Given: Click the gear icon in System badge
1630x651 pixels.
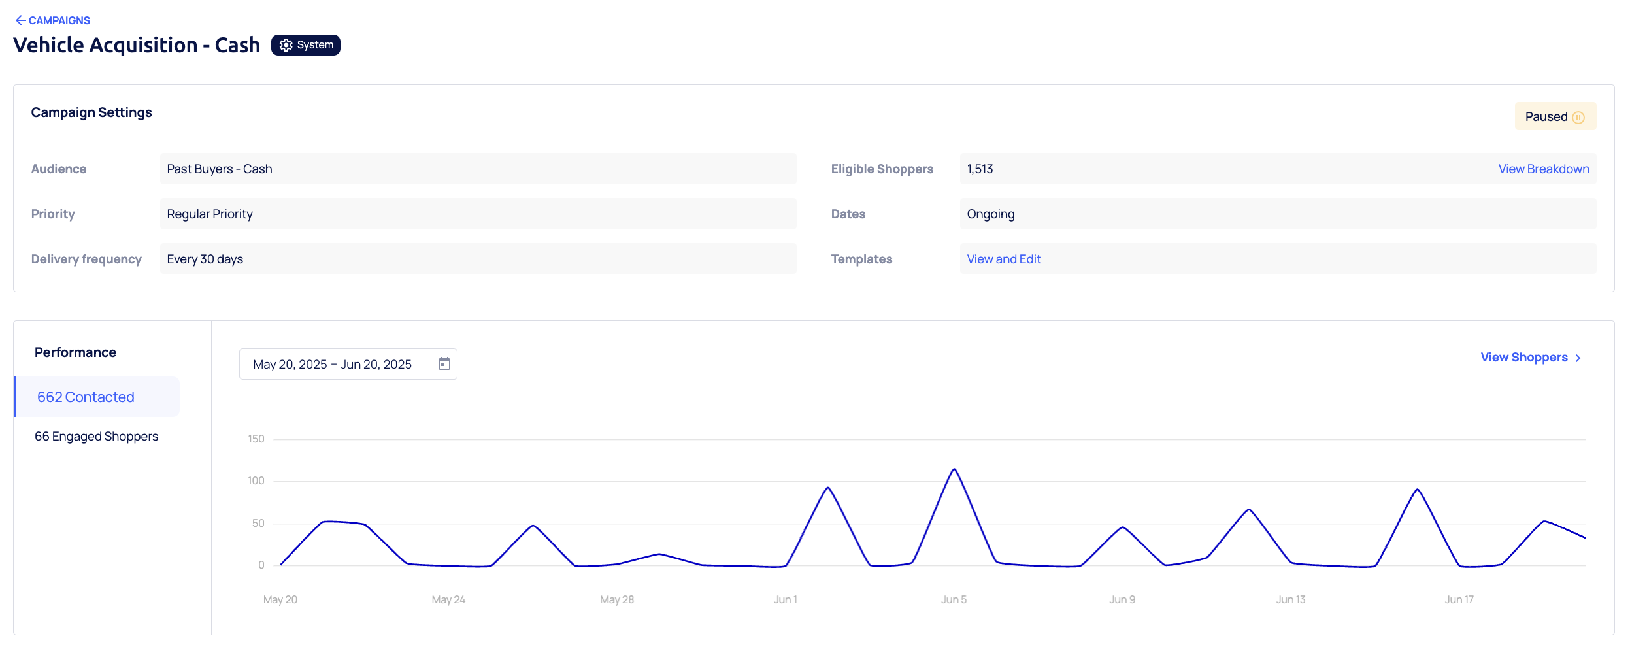Looking at the screenshot, I should click(x=286, y=45).
